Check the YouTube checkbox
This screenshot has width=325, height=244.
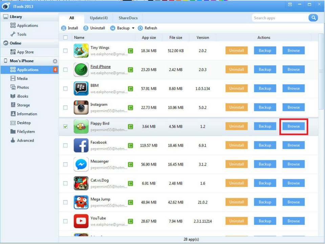pos(65,221)
